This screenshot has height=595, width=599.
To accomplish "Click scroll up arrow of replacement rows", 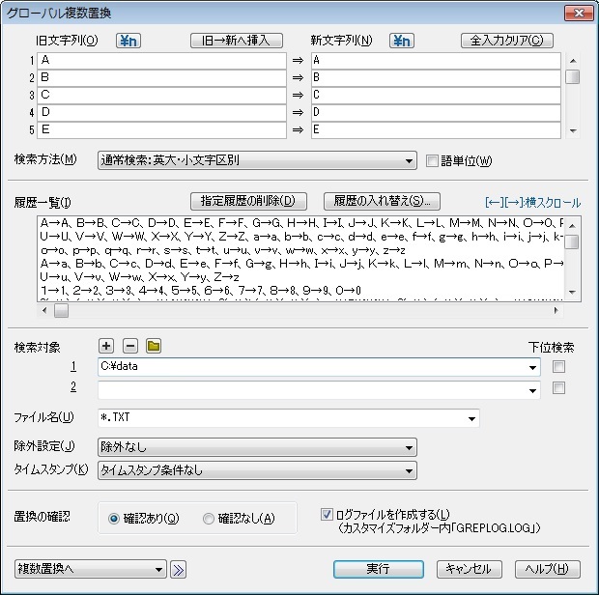I will [x=573, y=61].
